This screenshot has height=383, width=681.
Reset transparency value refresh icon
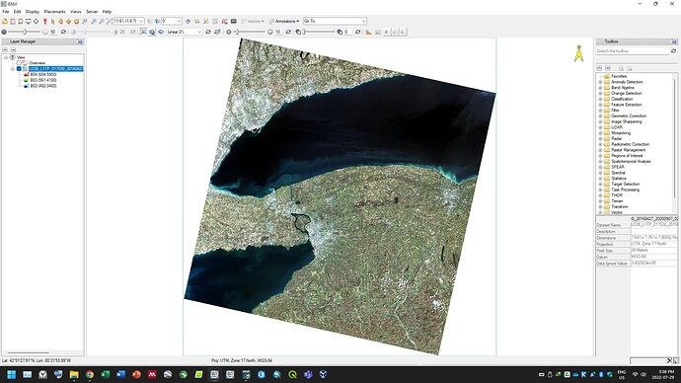pos(358,32)
